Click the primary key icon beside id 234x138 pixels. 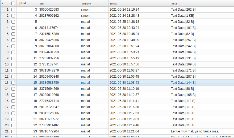pyautogui.click(x=20, y=3)
